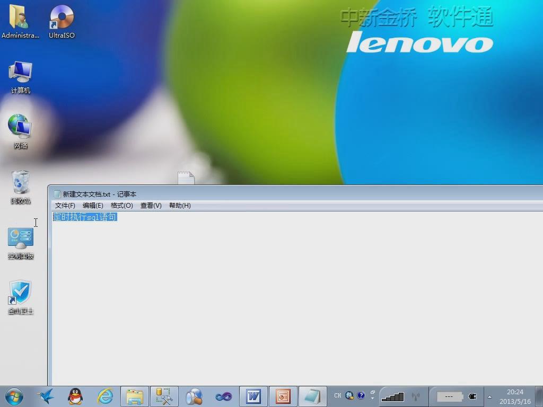Open Internet Explorer from the taskbar

point(105,396)
